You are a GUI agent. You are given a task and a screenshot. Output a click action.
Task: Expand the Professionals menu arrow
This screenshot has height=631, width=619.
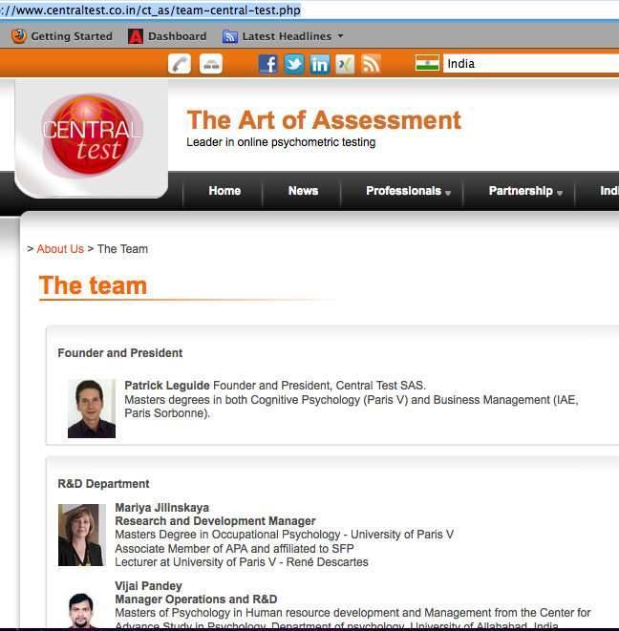coord(448,193)
